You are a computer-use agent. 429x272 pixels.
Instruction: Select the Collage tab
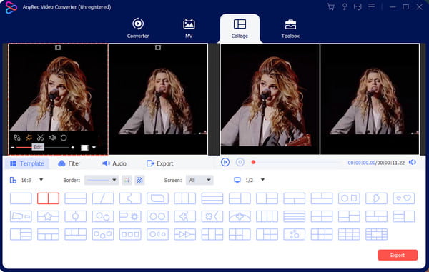240,29
